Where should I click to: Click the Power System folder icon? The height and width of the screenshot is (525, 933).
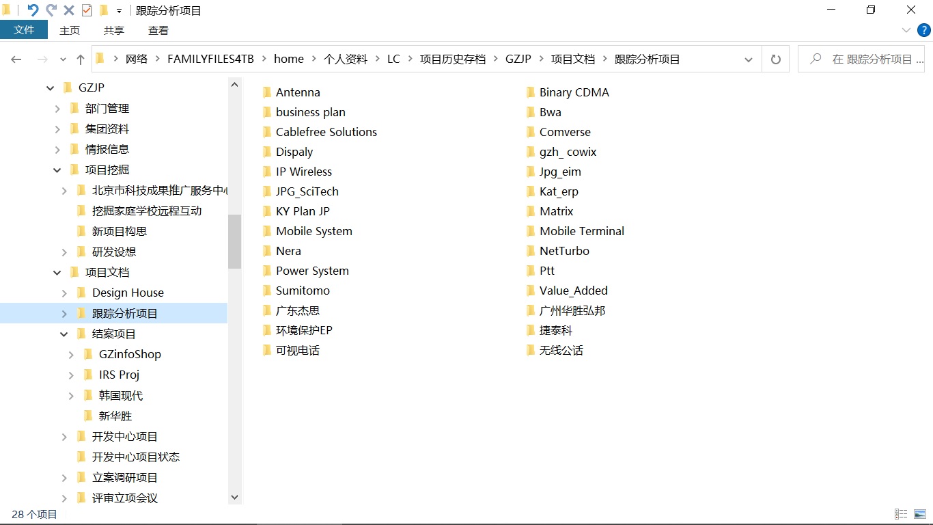tap(267, 271)
